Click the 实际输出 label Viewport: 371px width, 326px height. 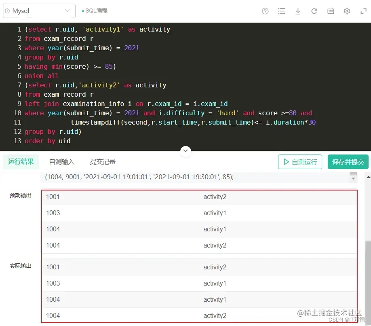pos(20,266)
